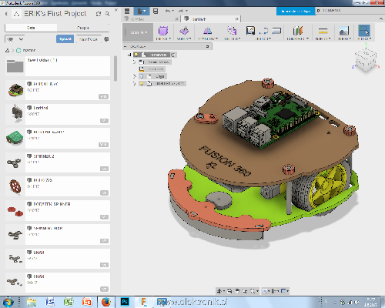The image size is (385, 308).
Task: Open the workspace switcher dropdown
Action: click(138, 32)
